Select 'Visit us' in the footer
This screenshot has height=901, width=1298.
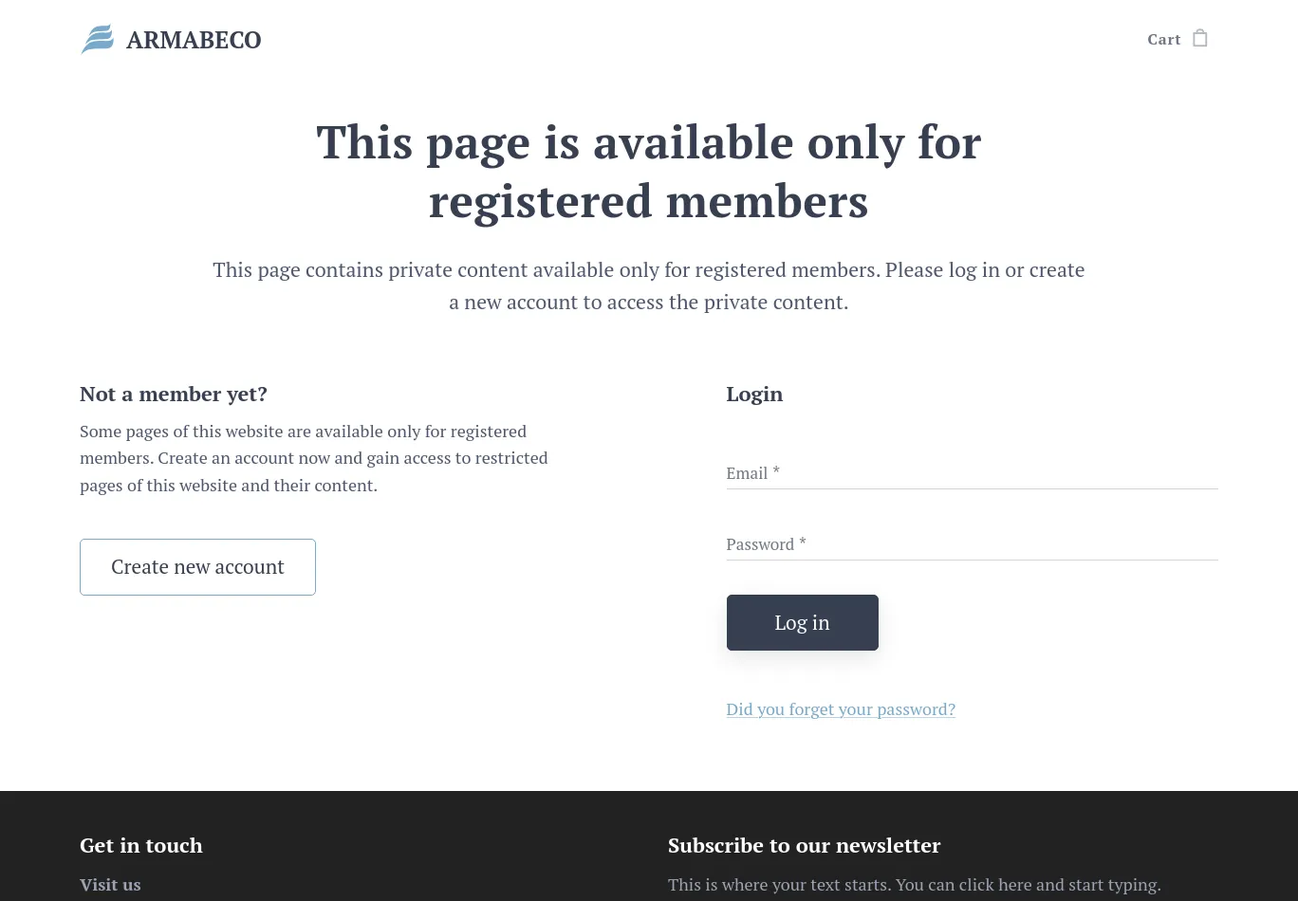click(110, 885)
